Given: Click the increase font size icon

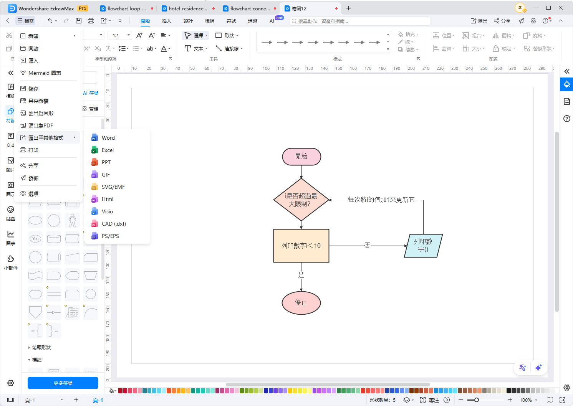Looking at the screenshot, I should (139, 35).
